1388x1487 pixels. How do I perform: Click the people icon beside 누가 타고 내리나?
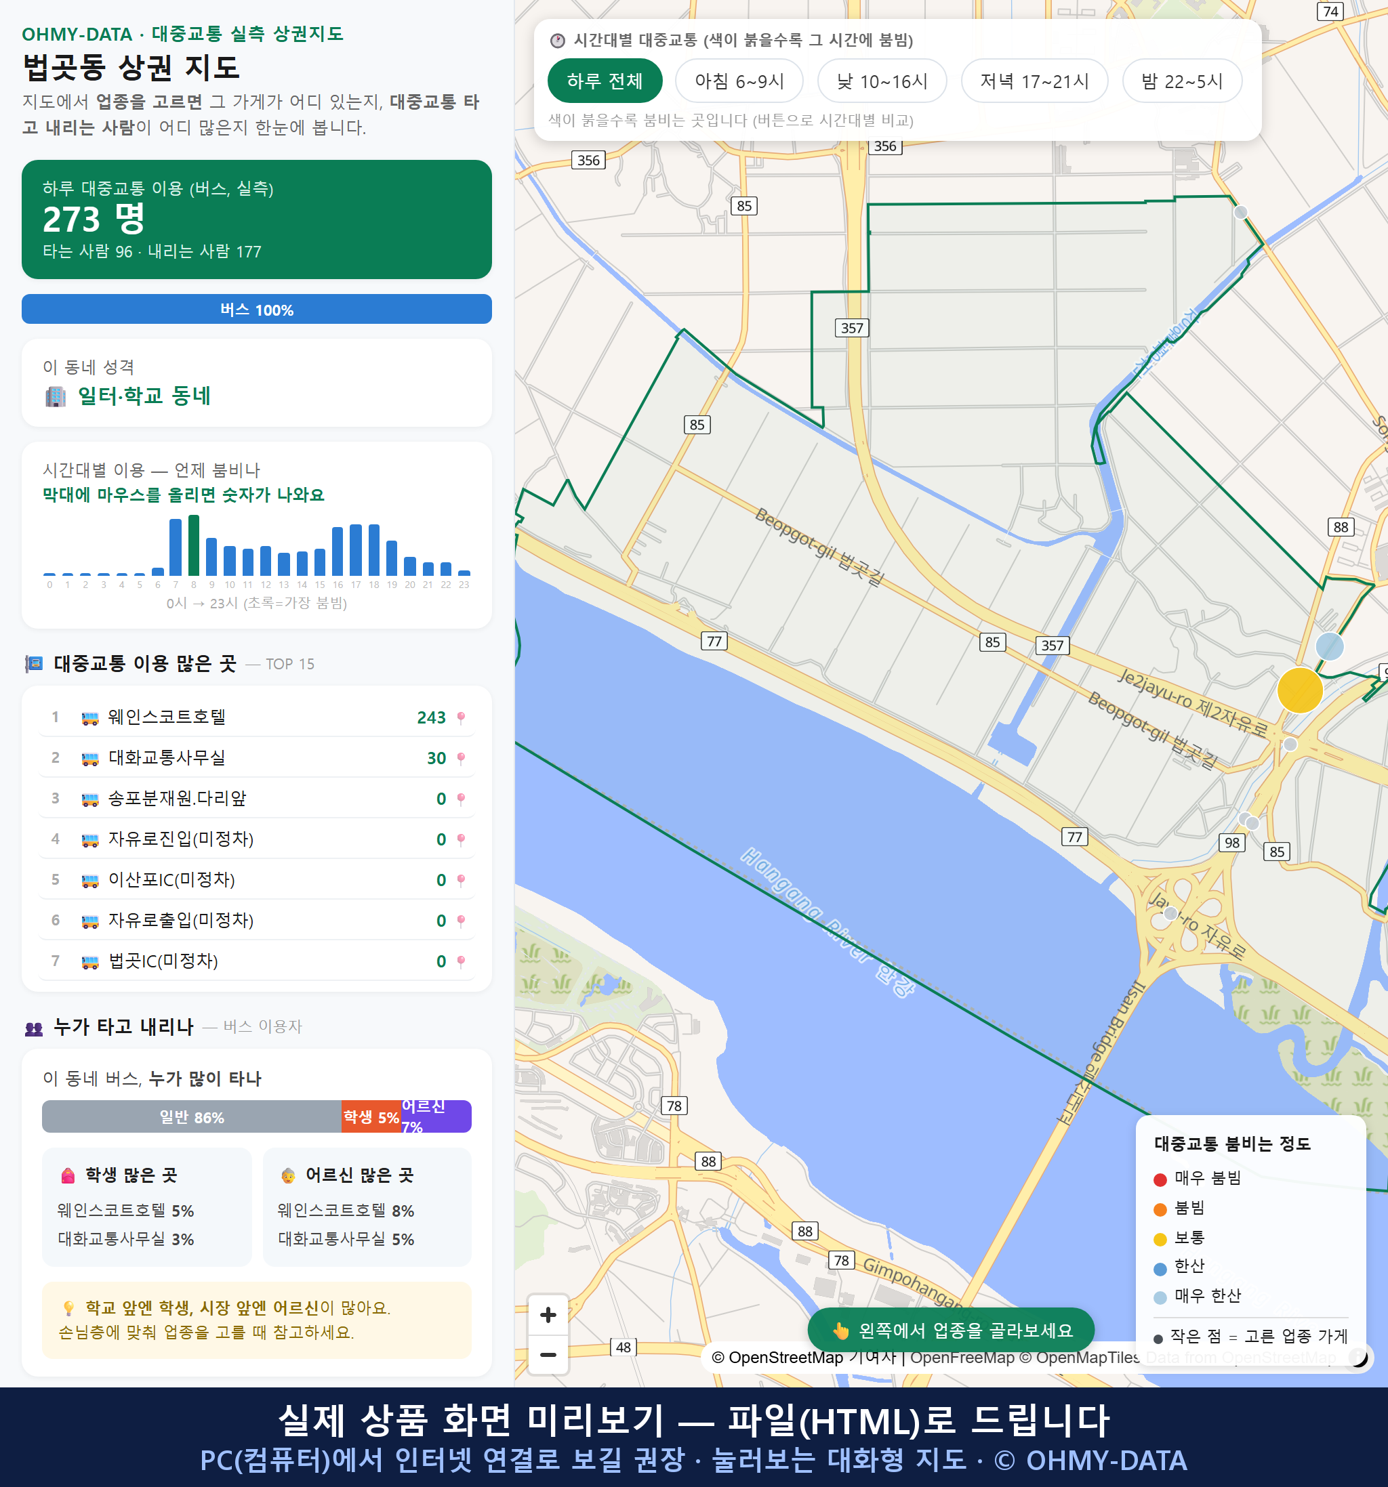34,1028
